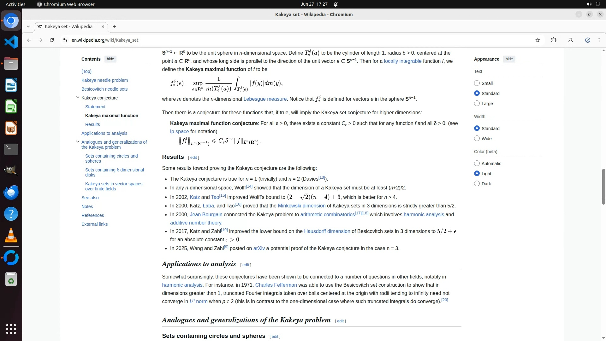Screen dimensions: 606x341
Task: Open the Extensions puzzle icon
Action: tap(554, 40)
